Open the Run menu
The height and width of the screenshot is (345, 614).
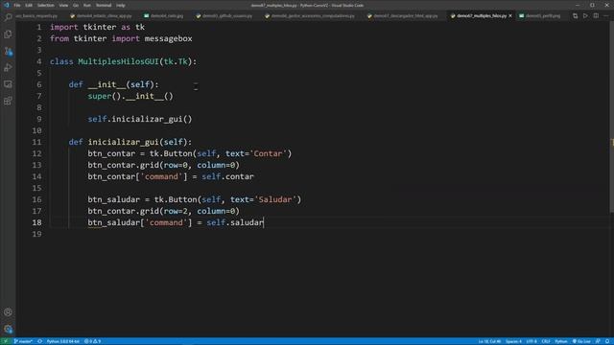click(x=87, y=6)
